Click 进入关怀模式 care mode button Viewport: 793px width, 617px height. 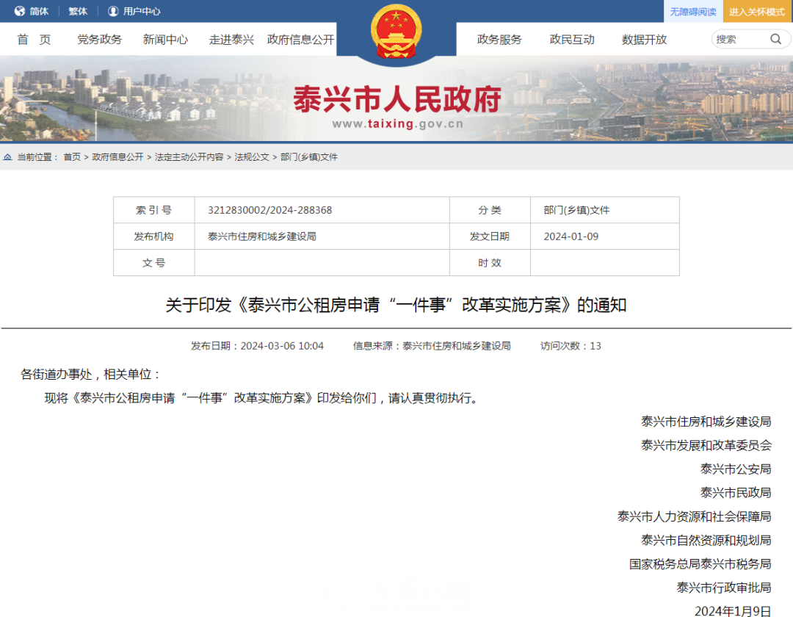[x=756, y=11]
